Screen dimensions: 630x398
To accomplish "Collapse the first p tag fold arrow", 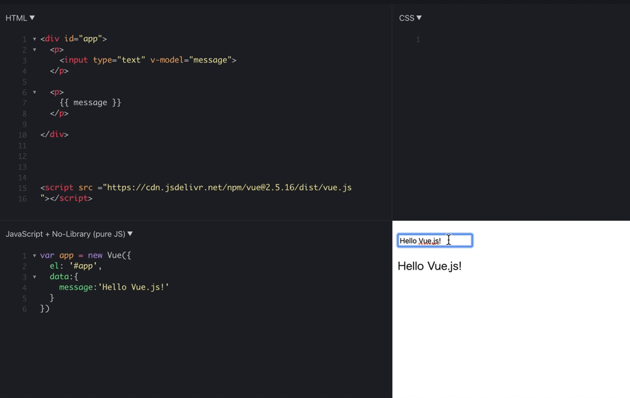I will pyautogui.click(x=35, y=50).
